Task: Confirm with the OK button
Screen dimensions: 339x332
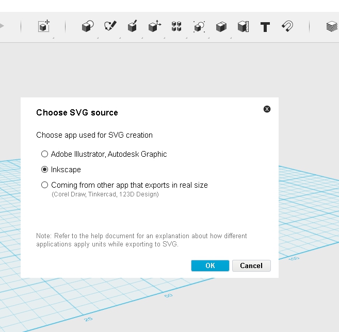Action: pos(210,265)
